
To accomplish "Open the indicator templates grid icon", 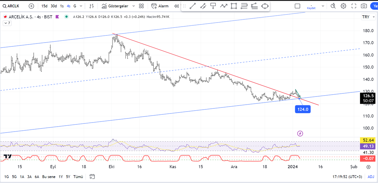I will point(141,6).
